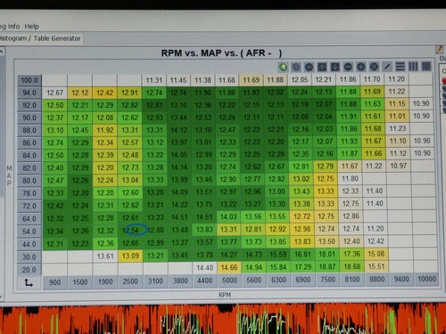Click the 14.66 yellow cell in 20.0 row
446x334 pixels.
[229, 267]
